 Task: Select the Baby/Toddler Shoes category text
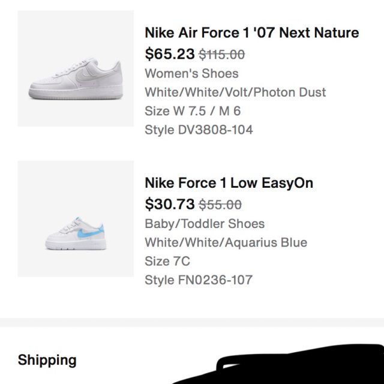pyautogui.click(x=205, y=223)
